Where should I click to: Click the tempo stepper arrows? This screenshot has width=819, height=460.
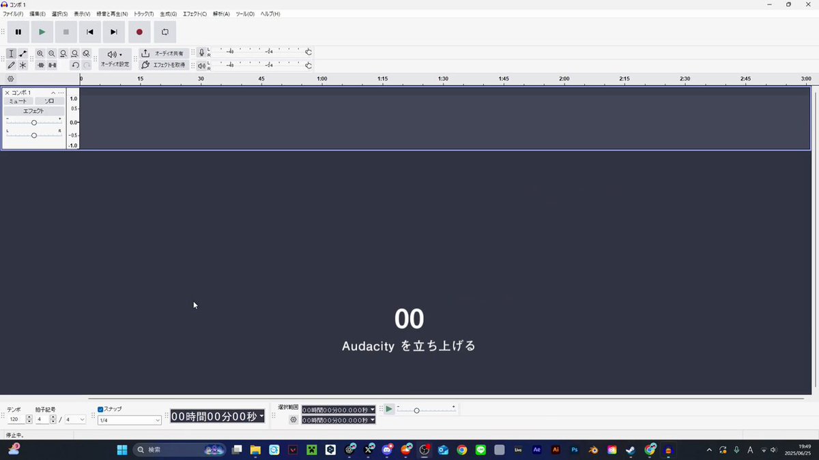(x=29, y=419)
